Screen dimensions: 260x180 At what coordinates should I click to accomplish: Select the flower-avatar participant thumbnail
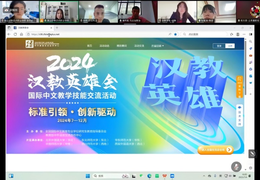click(248, 12)
